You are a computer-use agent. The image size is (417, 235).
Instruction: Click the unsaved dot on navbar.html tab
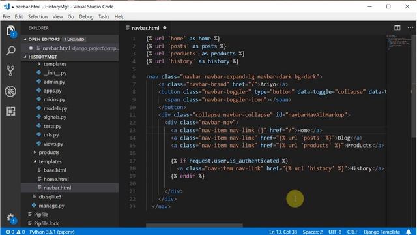tap(165, 27)
